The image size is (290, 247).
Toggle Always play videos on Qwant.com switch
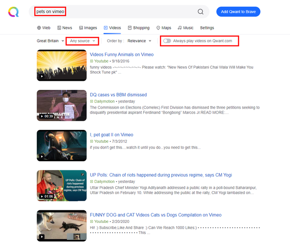[167, 41]
